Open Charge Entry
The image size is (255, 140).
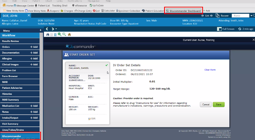[x=83, y=11]
